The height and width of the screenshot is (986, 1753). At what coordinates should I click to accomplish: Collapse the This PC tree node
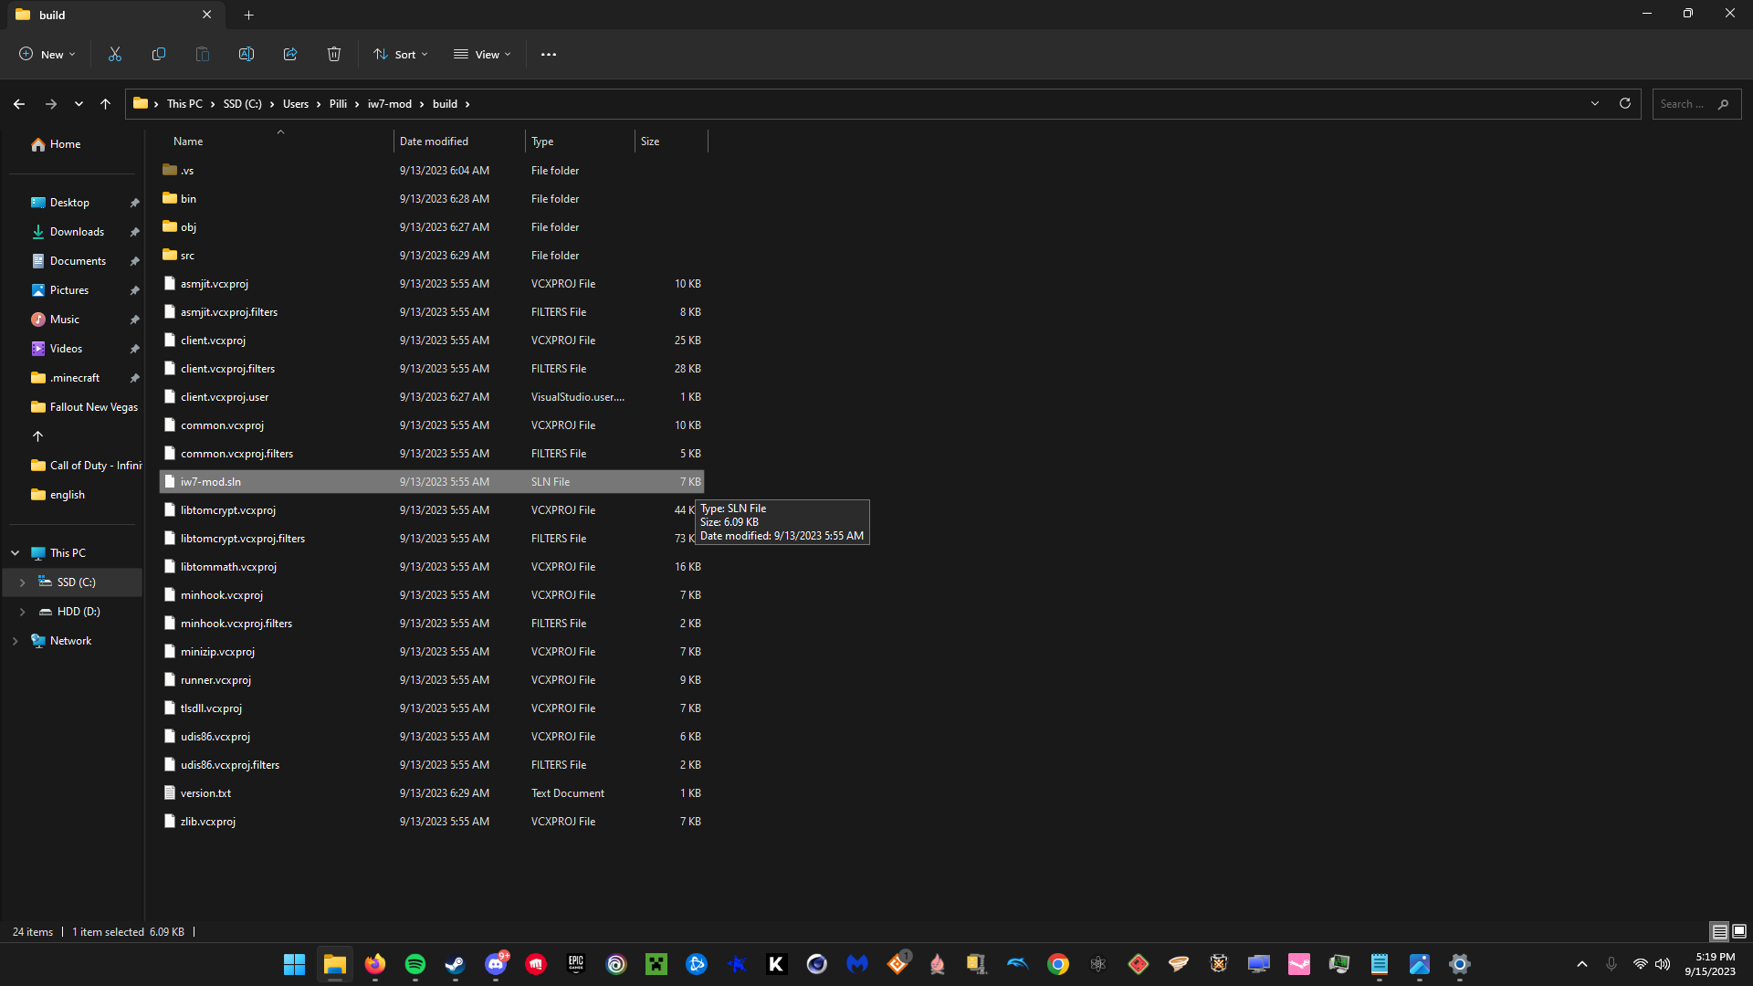pyautogui.click(x=16, y=553)
